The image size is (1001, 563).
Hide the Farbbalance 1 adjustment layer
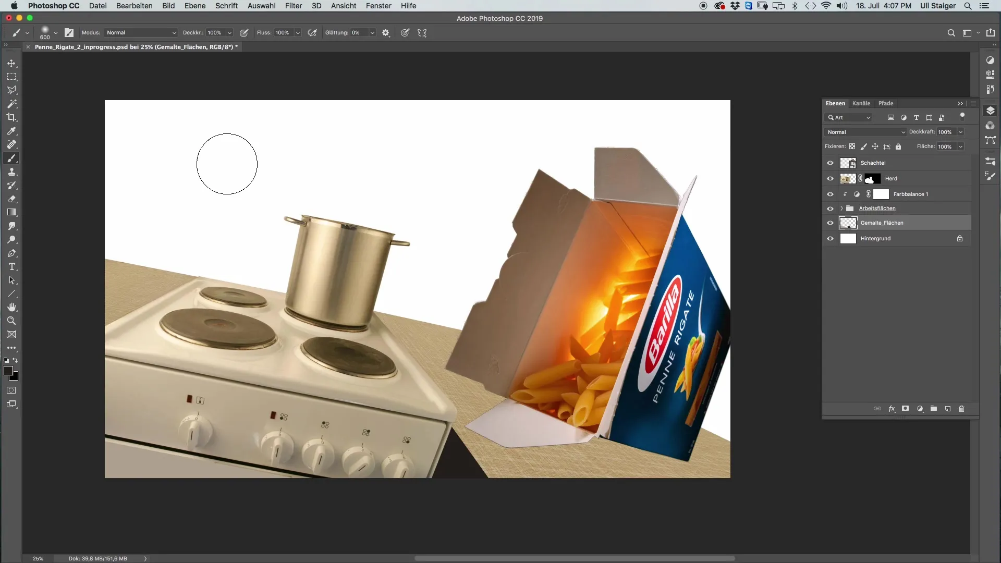pos(830,194)
